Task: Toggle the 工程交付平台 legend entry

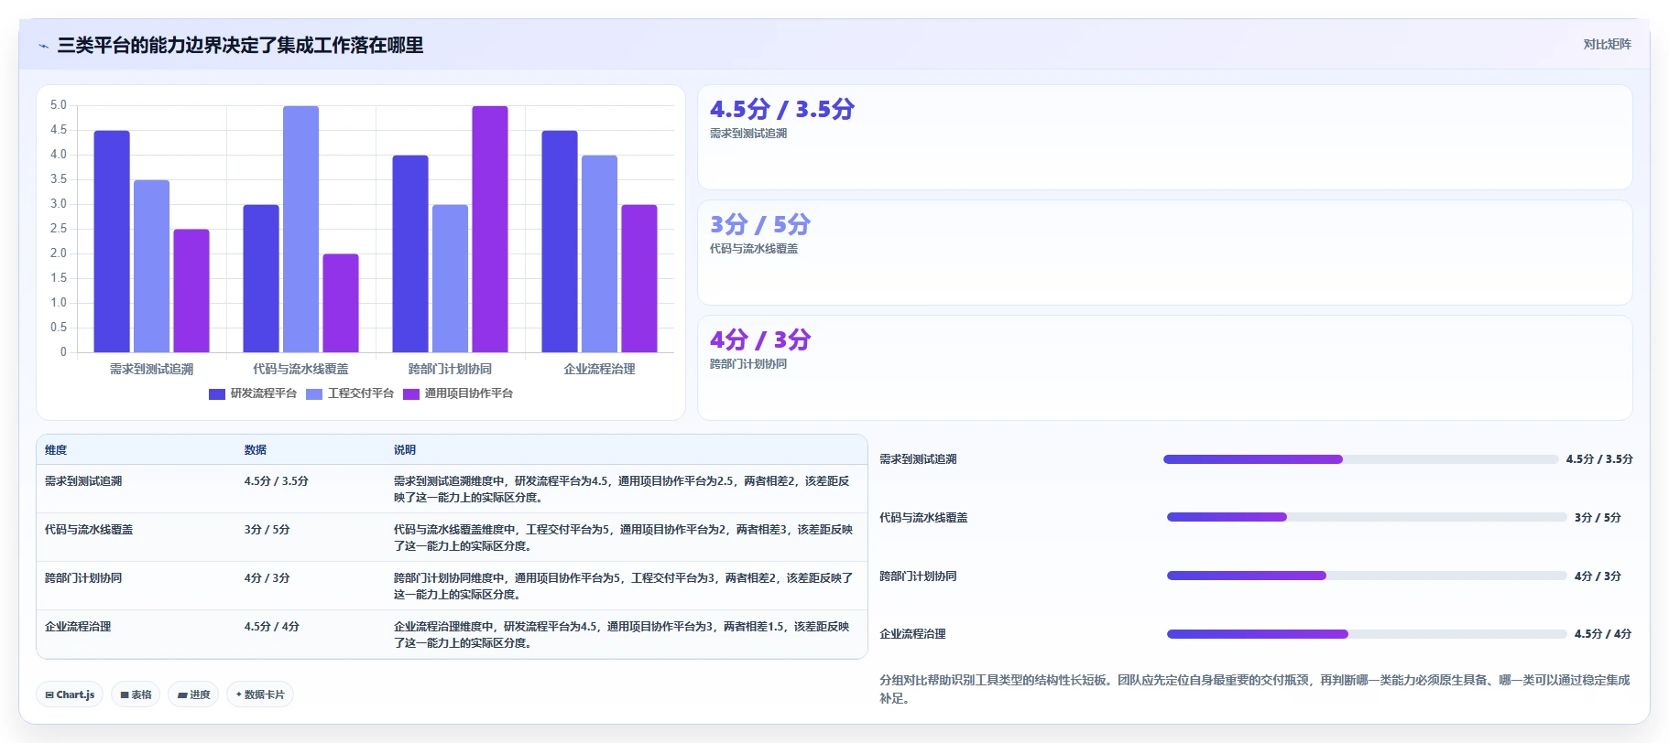Action: [350, 393]
